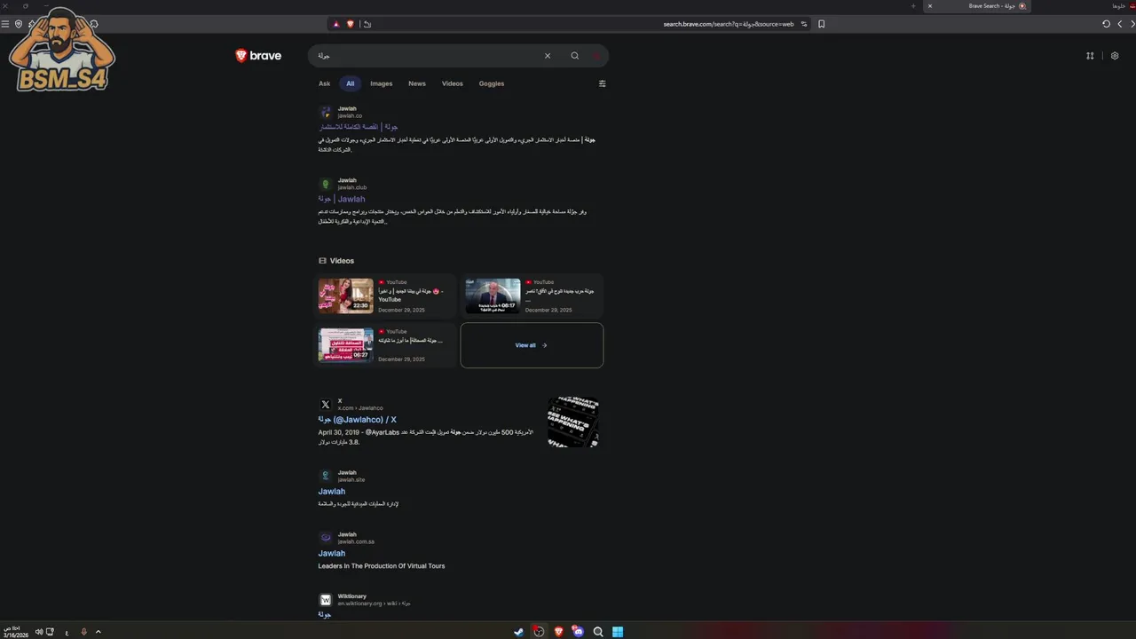Screen dimensions: 1136x639
Task: Select the All results tab
Action: point(350,83)
